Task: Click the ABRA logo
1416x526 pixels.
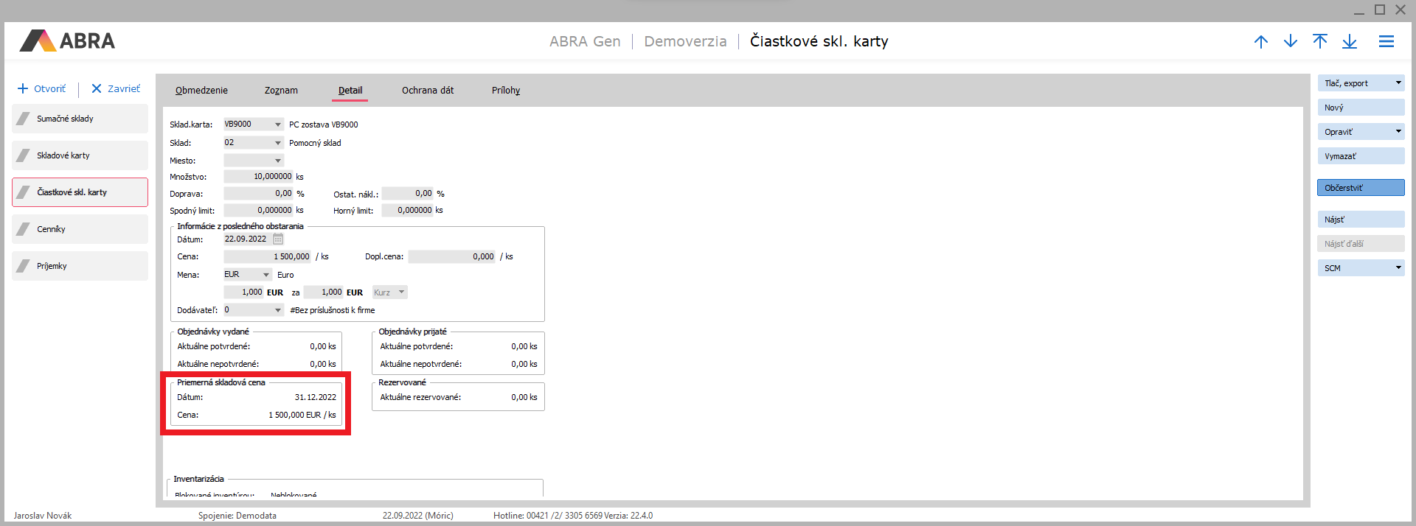Action: coord(68,41)
